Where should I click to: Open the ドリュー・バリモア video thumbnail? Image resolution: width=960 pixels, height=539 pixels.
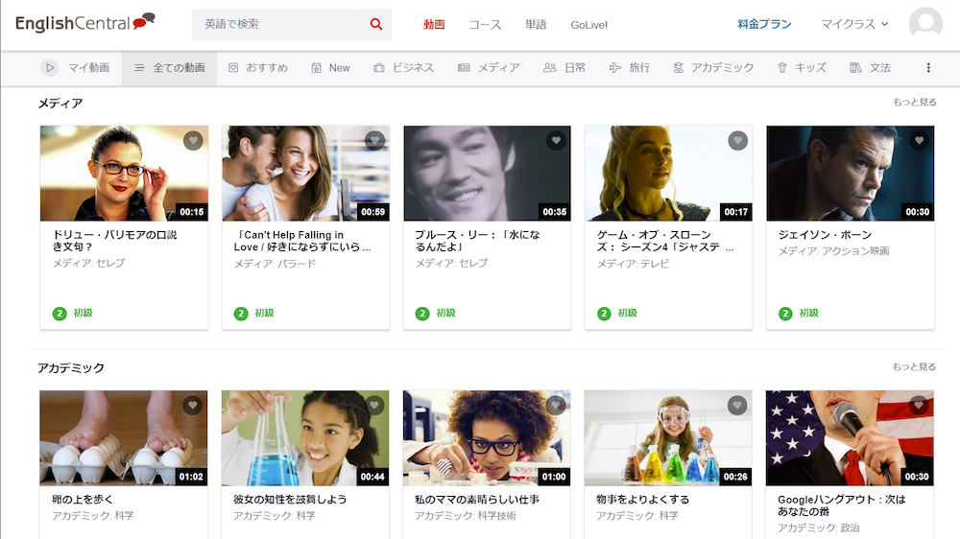pyautogui.click(x=124, y=174)
